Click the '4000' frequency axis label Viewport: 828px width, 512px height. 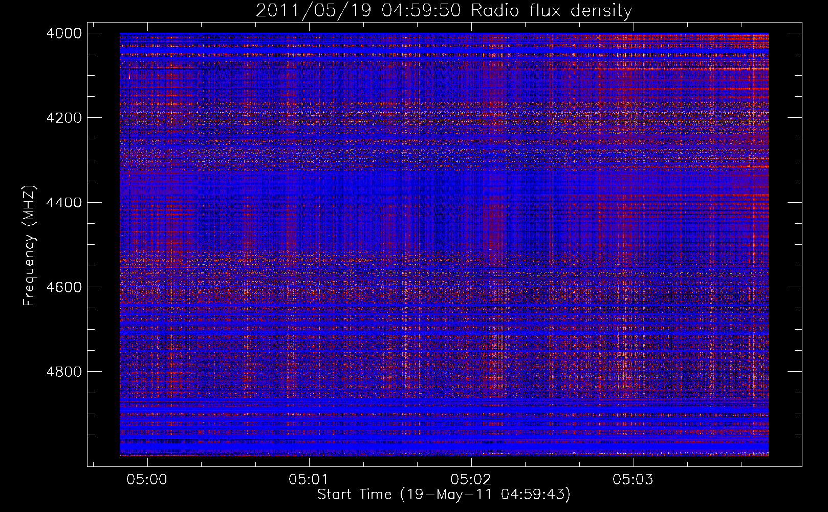64,33
